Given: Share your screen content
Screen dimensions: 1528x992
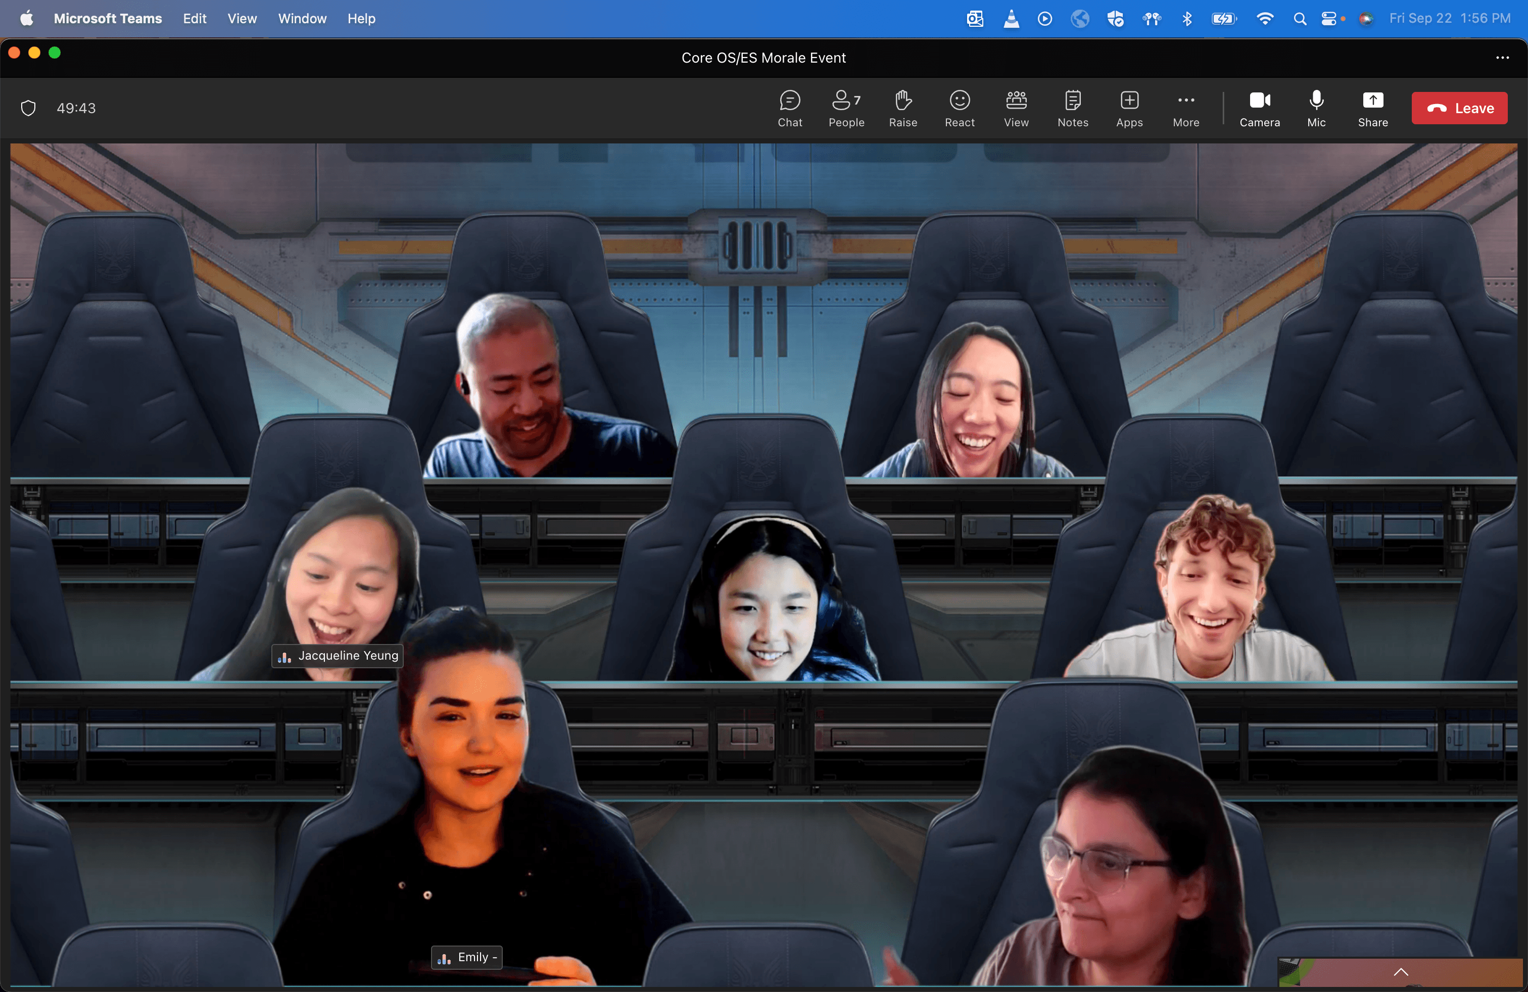Looking at the screenshot, I should coord(1373,109).
